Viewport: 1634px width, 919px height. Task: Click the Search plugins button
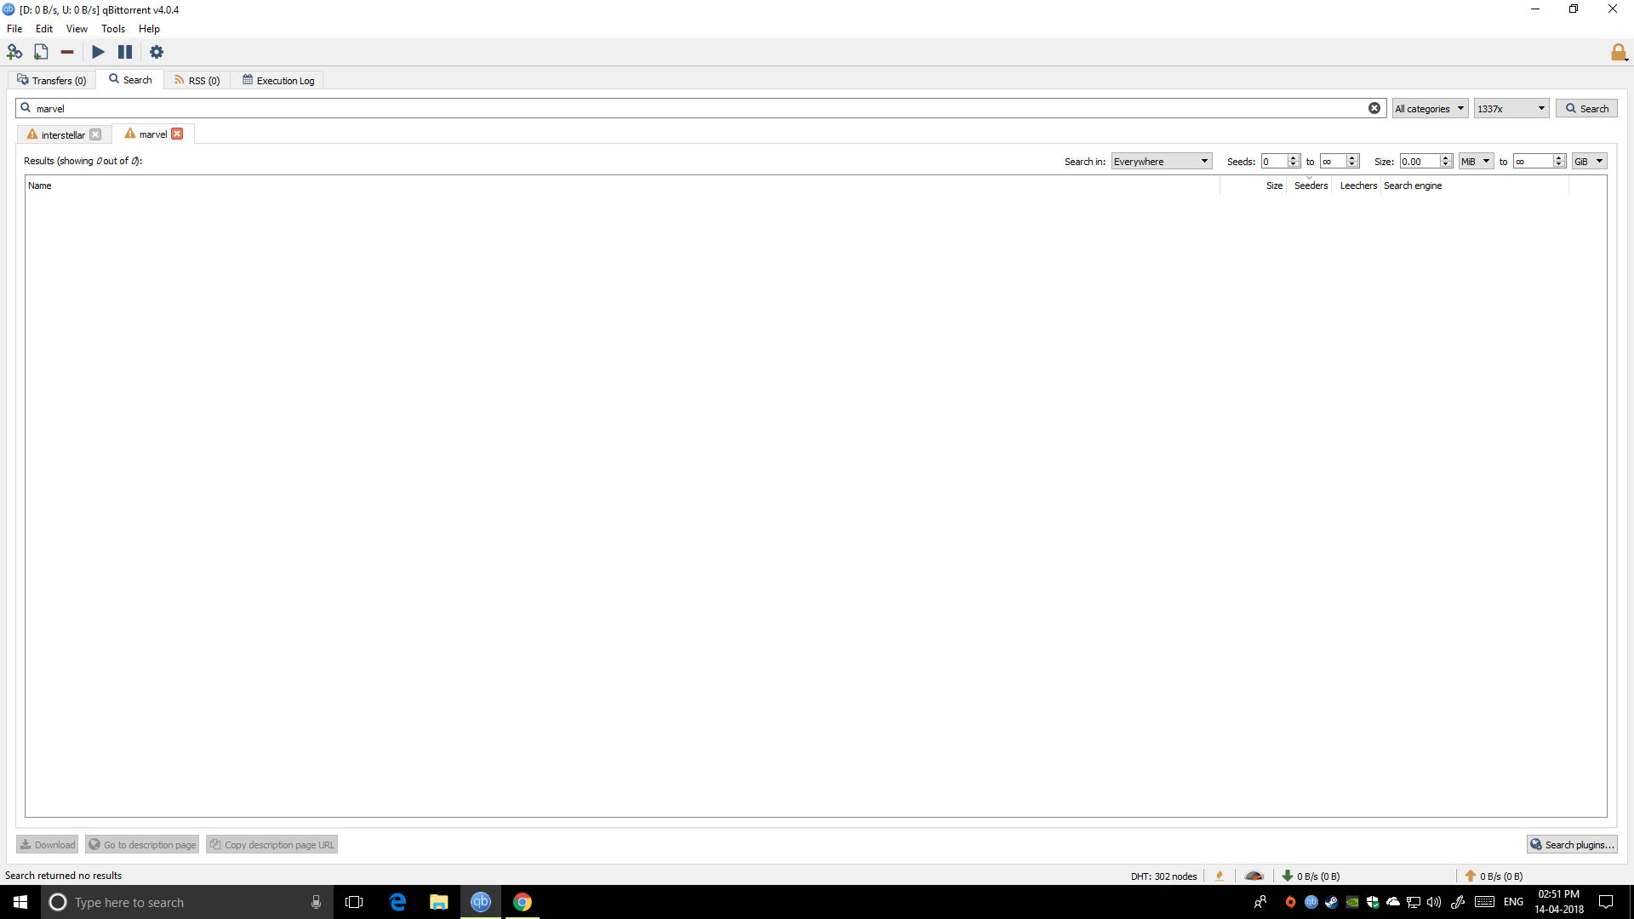tap(1573, 844)
